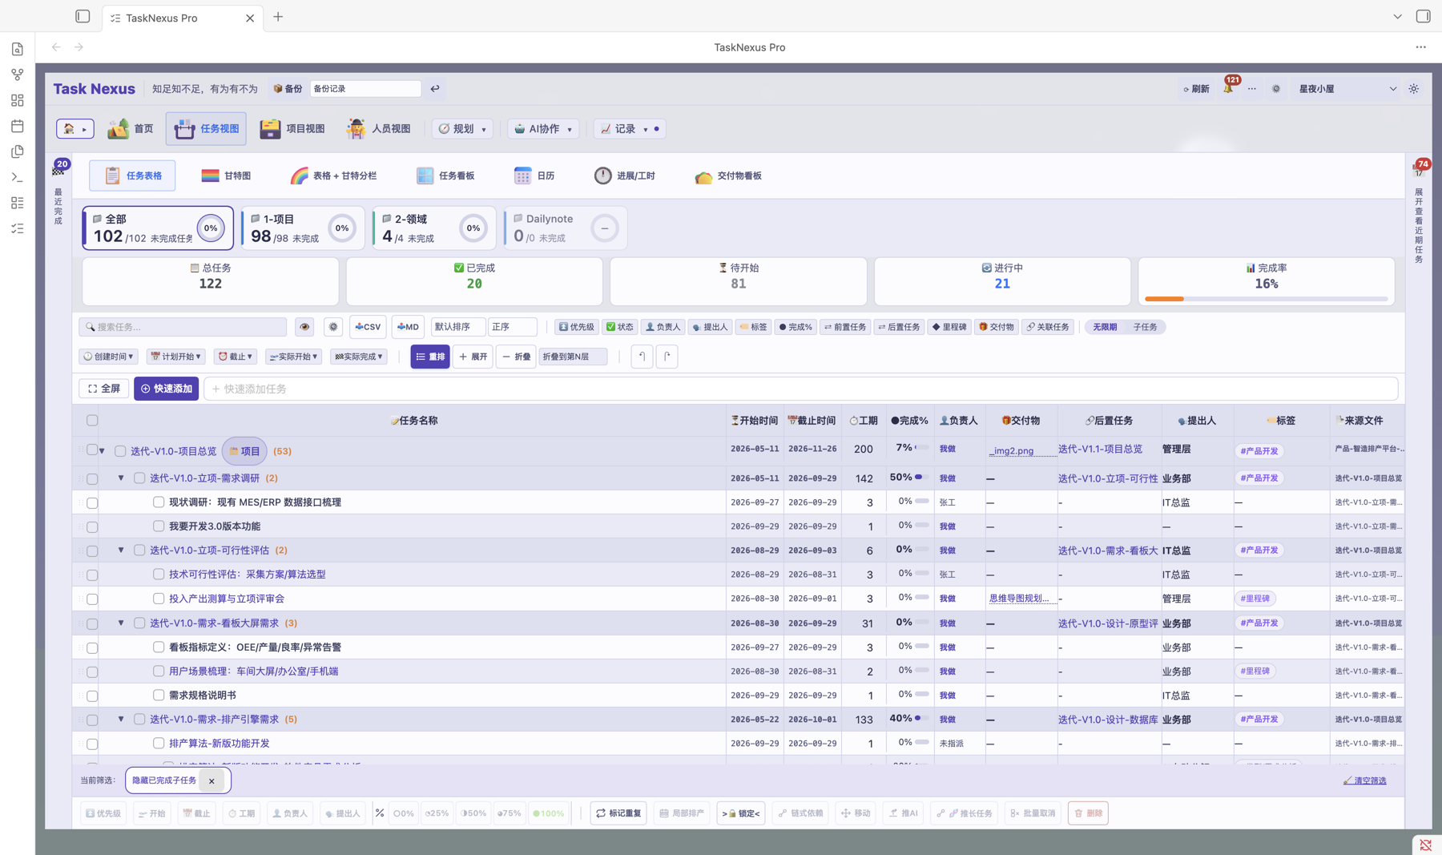Click the notification bell icon
This screenshot has height=855, width=1442.
click(x=1228, y=89)
